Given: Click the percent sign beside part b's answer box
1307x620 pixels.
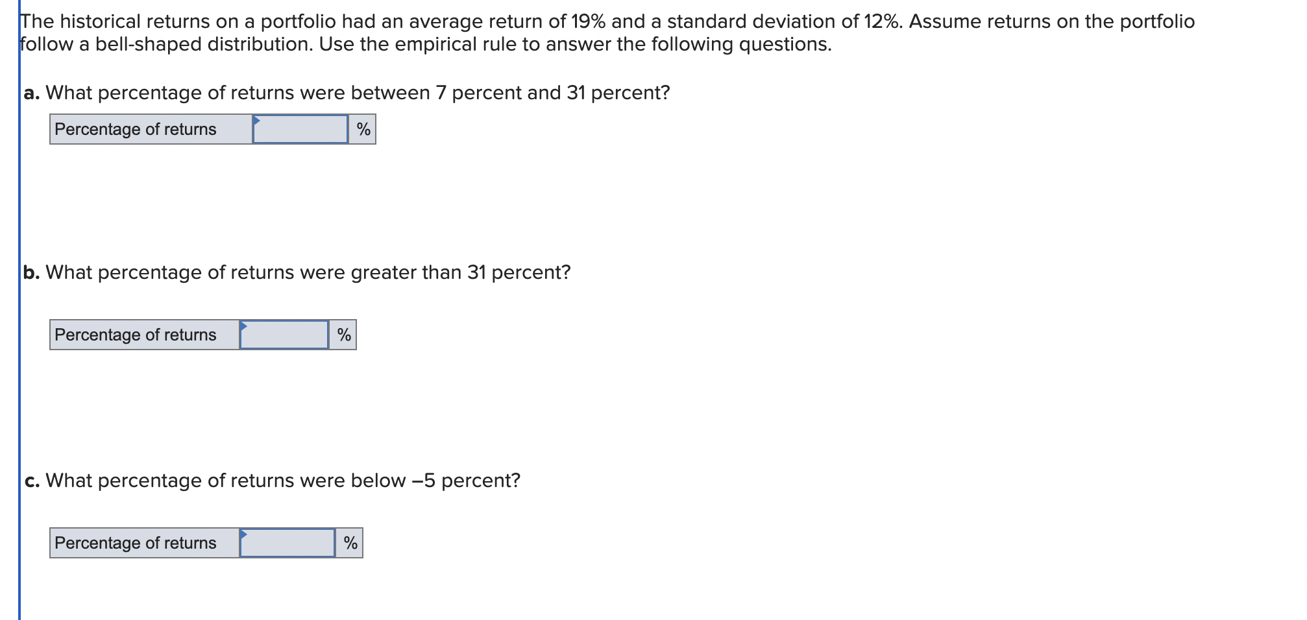Looking at the screenshot, I should (344, 335).
